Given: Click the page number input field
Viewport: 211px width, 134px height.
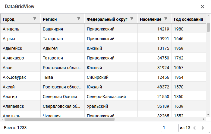Looking at the screenshot, I should pos(169,128).
